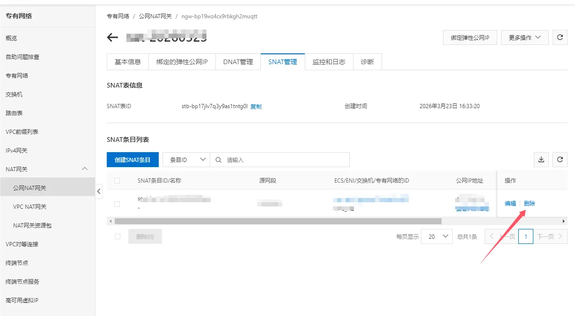Click the page refresh icon near 更多操作
The width and height of the screenshot is (575, 316).
pyautogui.click(x=560, y=37)
